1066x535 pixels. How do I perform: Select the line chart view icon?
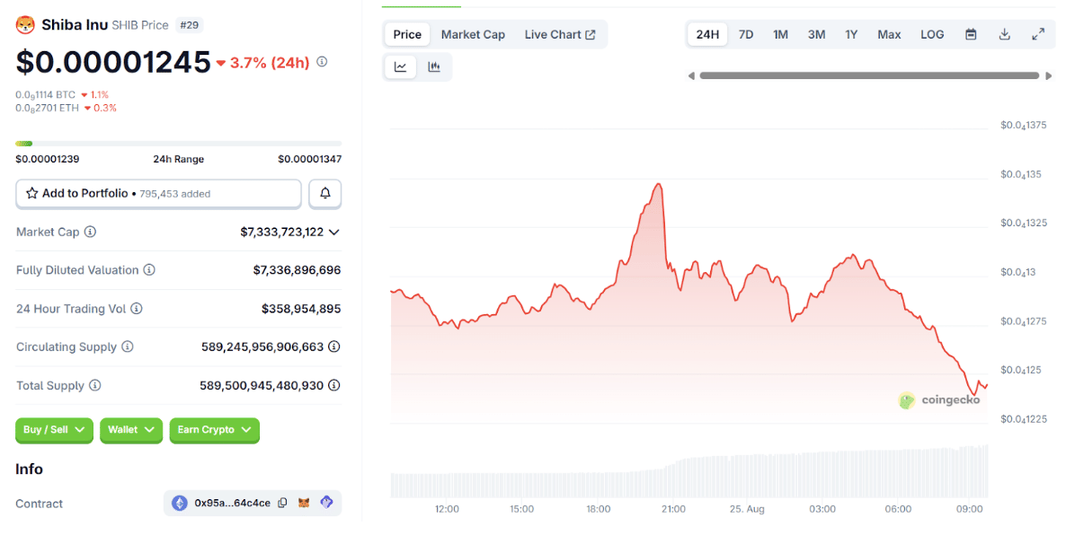coord(401,67)
